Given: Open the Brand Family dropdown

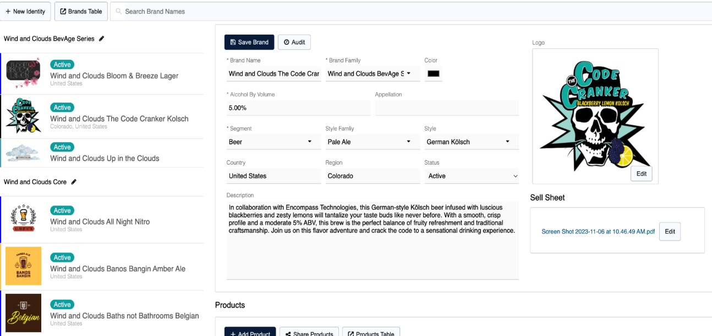Looking at the screenshot, I should (373, 74).
